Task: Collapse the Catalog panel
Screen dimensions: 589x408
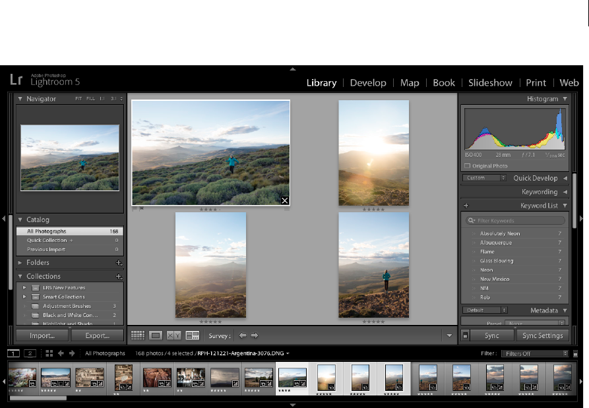Action: 20,219
